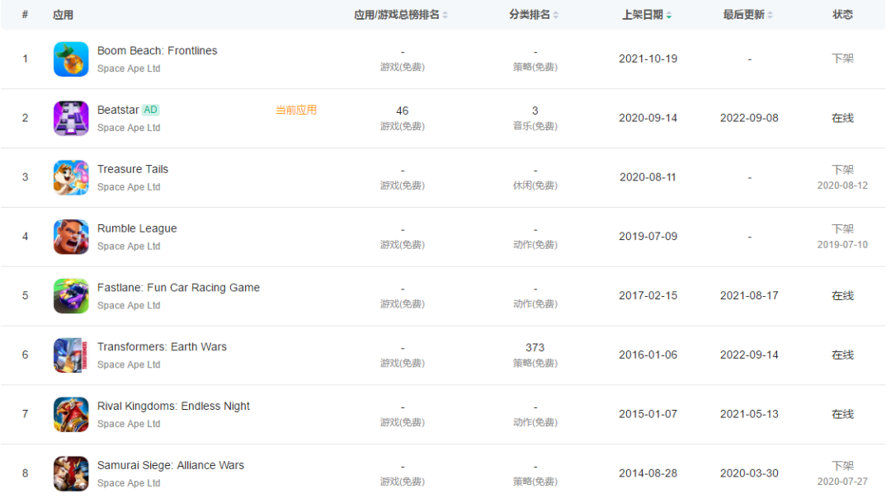The height and width of the screenshot is (503, 891).
Task: Open Rumble League title link
Action: pos(137,228)
